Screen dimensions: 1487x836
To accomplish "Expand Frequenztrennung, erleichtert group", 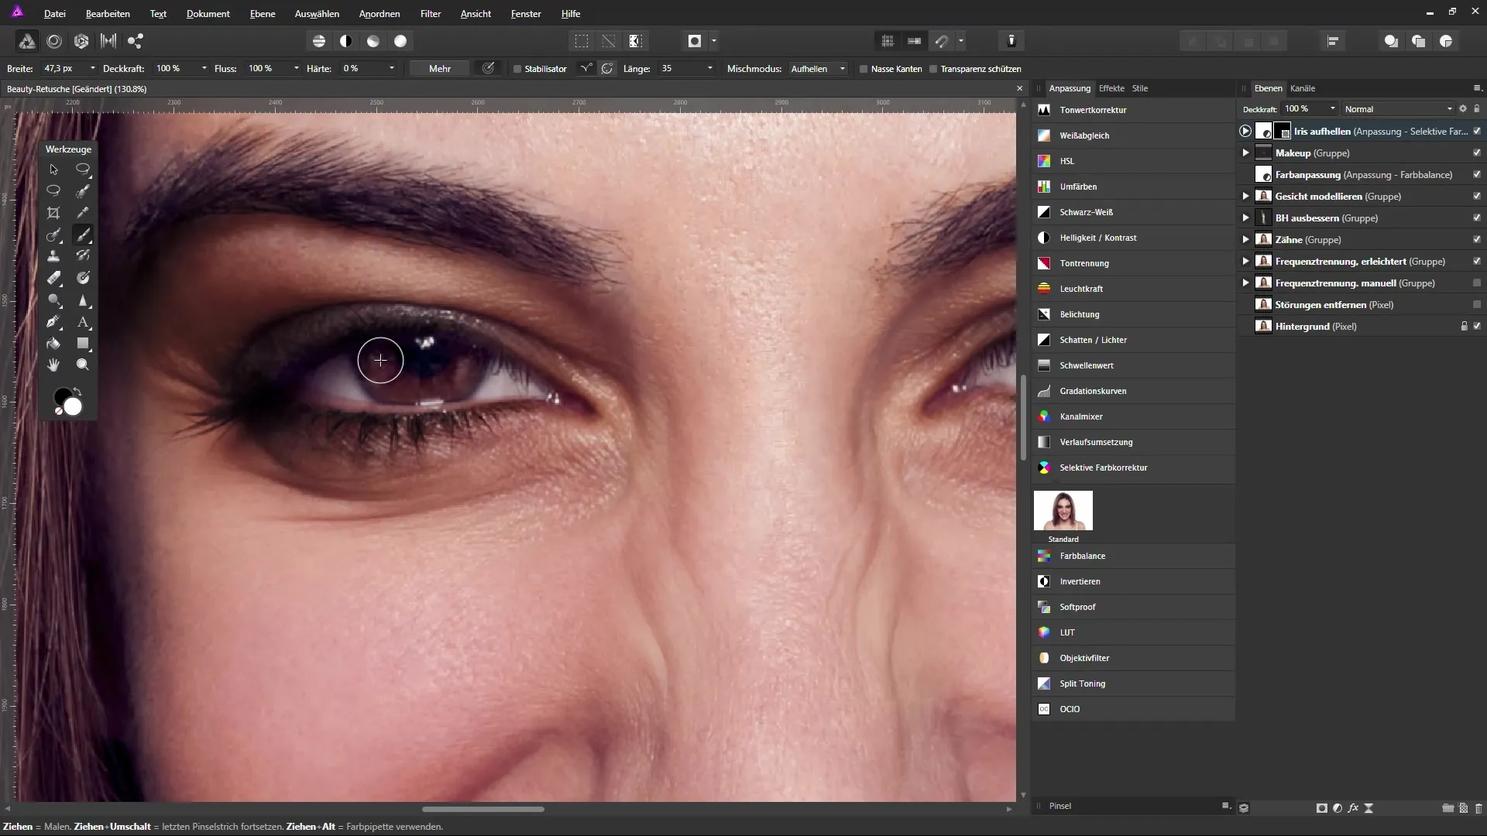I will 1245,262.
